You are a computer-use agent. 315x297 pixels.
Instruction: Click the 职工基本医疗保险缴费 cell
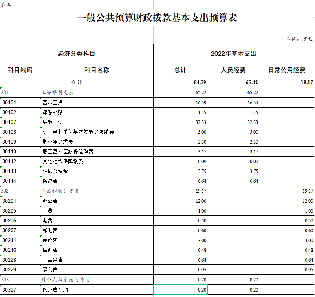click(97, 152)
